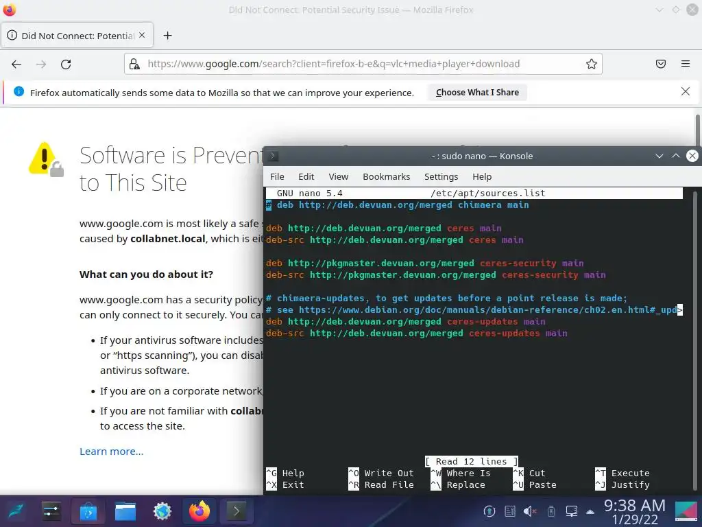The image size is (702, 527).
Task: Click nano '^O Write Out' label
Action: pyautogui.click(x=381, y=473)
